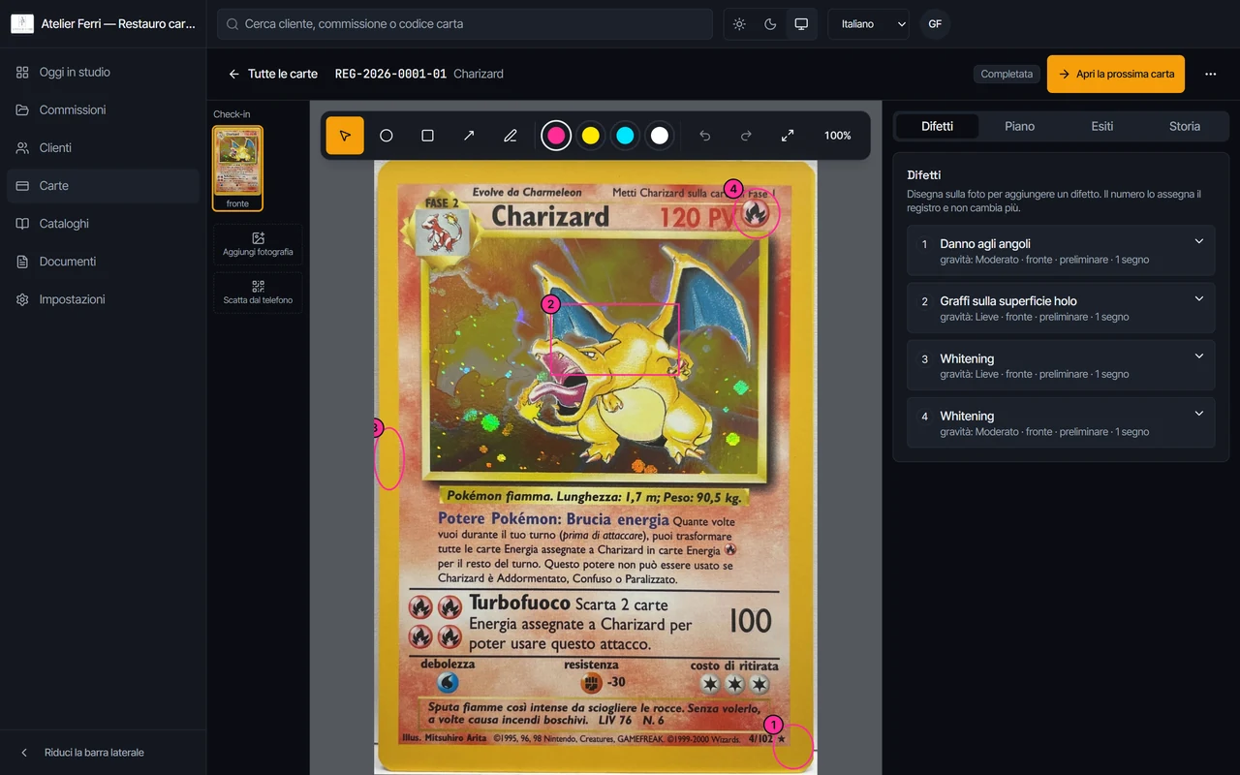Viewport: 1240px width, 775px height.
Task: Switch to system theme monitor icon
Action: click(801, 24)
